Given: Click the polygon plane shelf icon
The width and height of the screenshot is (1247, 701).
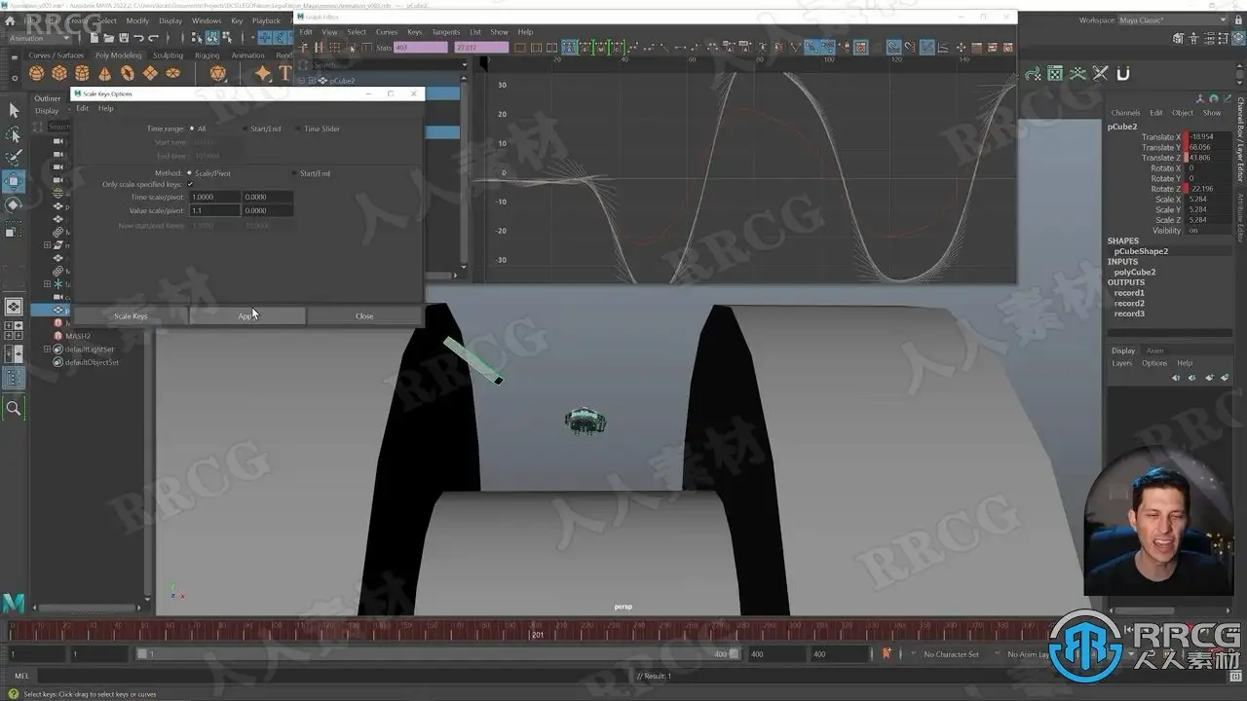Looking at the screenshot, I should click(150, 73).
